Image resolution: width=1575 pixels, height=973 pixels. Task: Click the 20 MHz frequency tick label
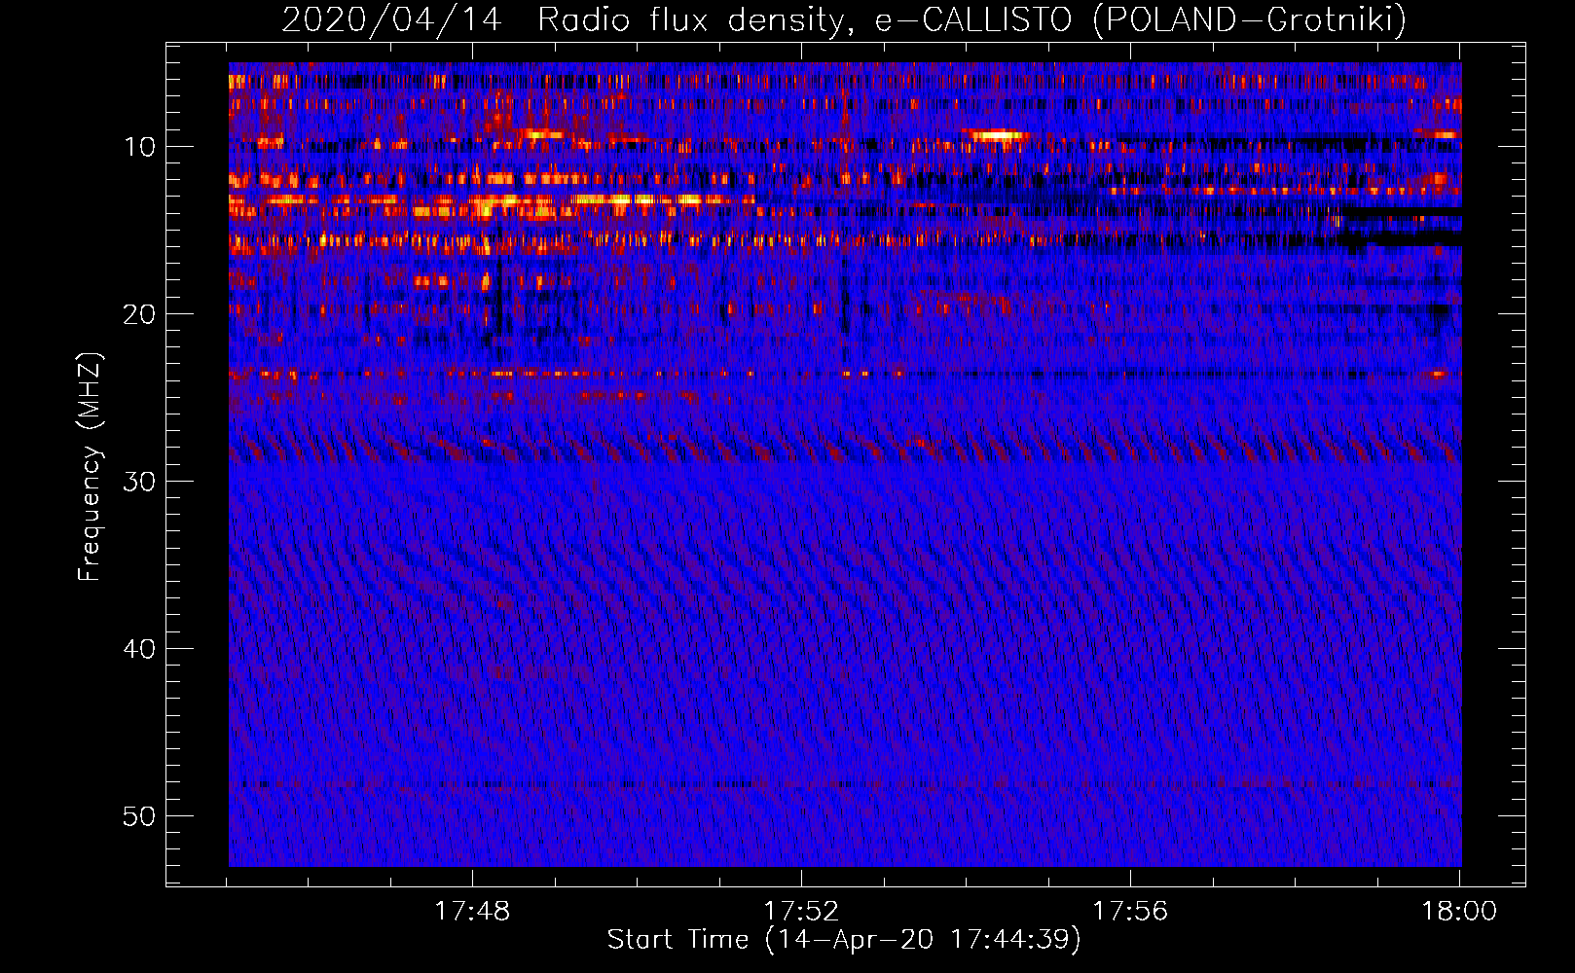coord(139,314)
